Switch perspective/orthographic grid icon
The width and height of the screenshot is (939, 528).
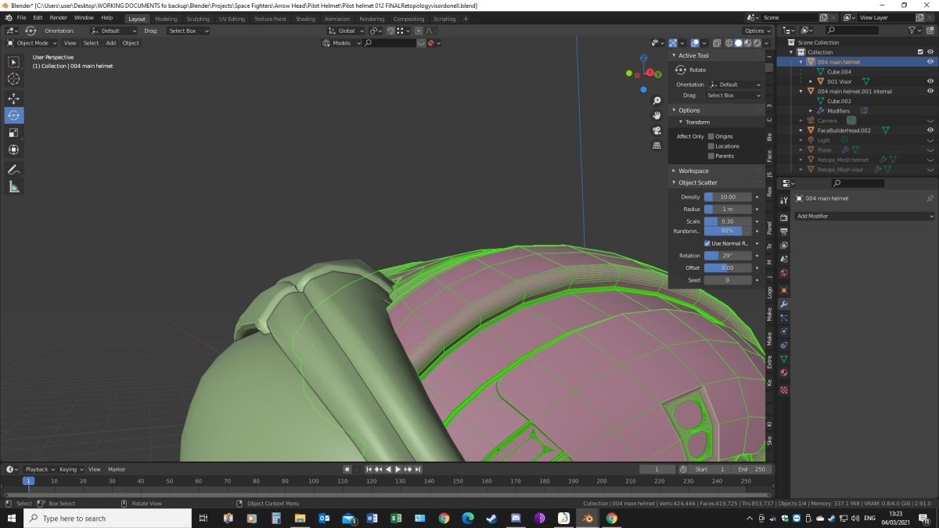[x=657, y=145]
